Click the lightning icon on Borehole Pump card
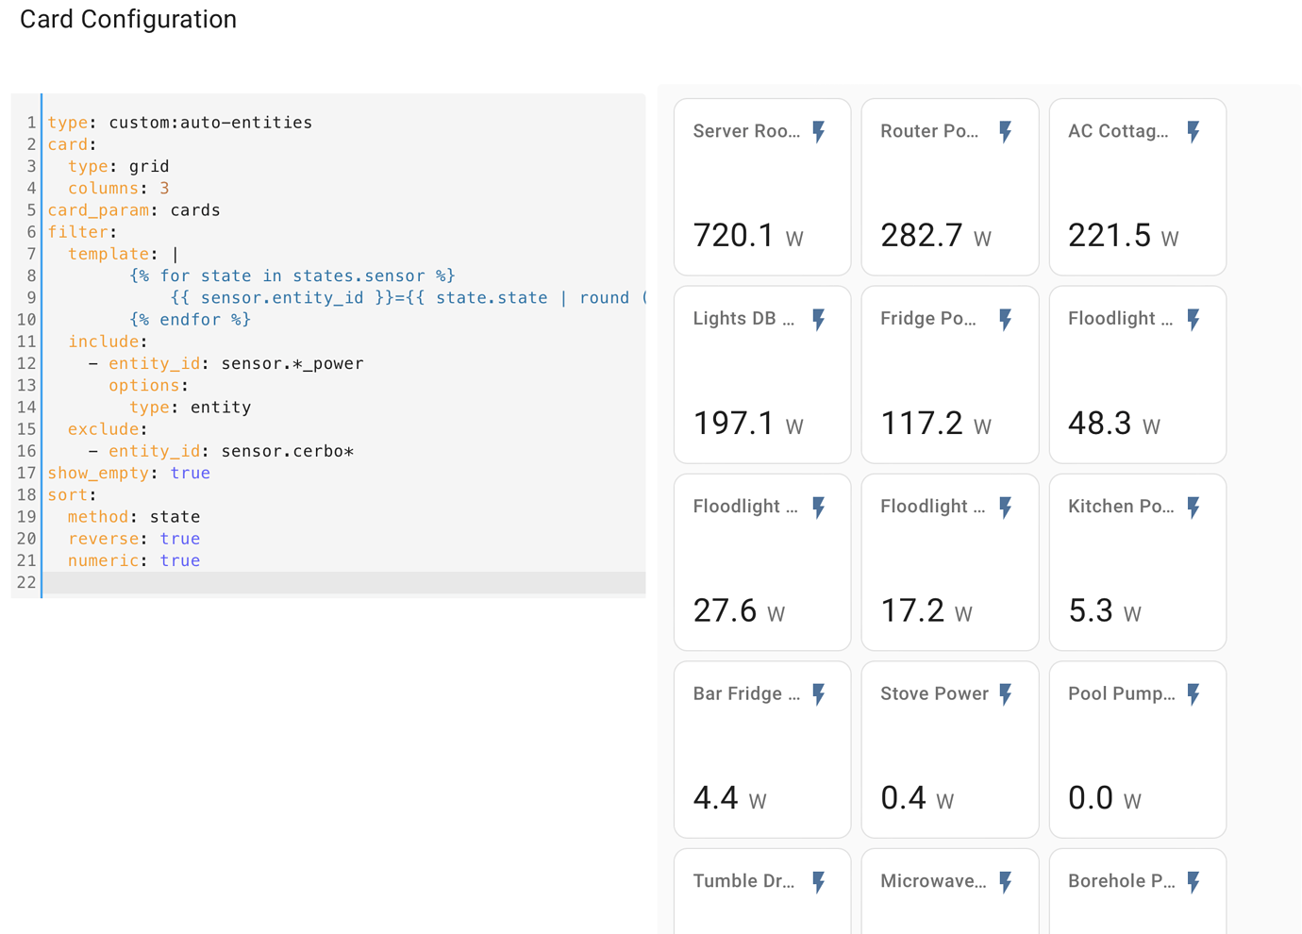 pos(1193,881)
